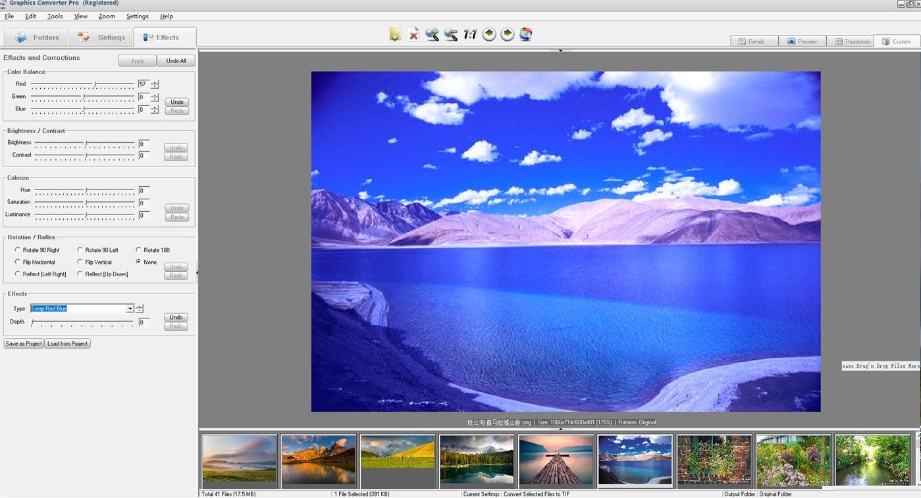
Task: Select Reflect [Left Right] rotation option
Action: pos(18,274)
